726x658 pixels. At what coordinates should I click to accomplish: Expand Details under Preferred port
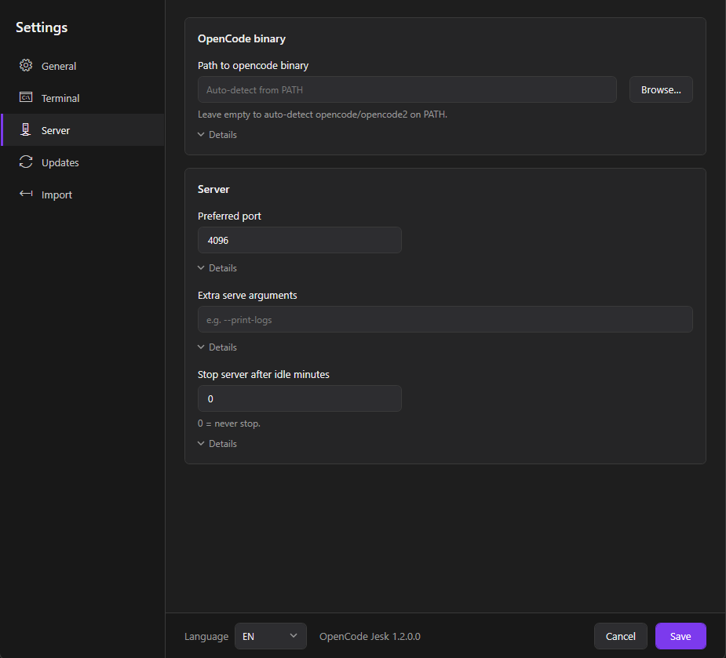click(217, 268)
